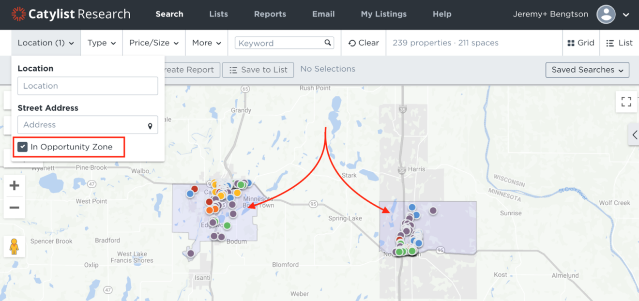Open the Grid view
The image size is (639, 301).
580,43
